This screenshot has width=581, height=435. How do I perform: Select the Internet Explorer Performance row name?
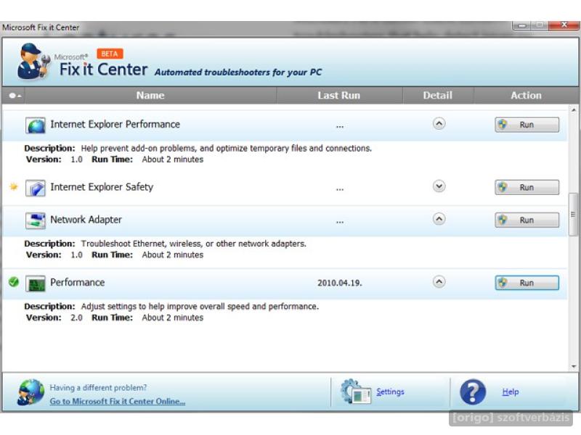(115, 124)
